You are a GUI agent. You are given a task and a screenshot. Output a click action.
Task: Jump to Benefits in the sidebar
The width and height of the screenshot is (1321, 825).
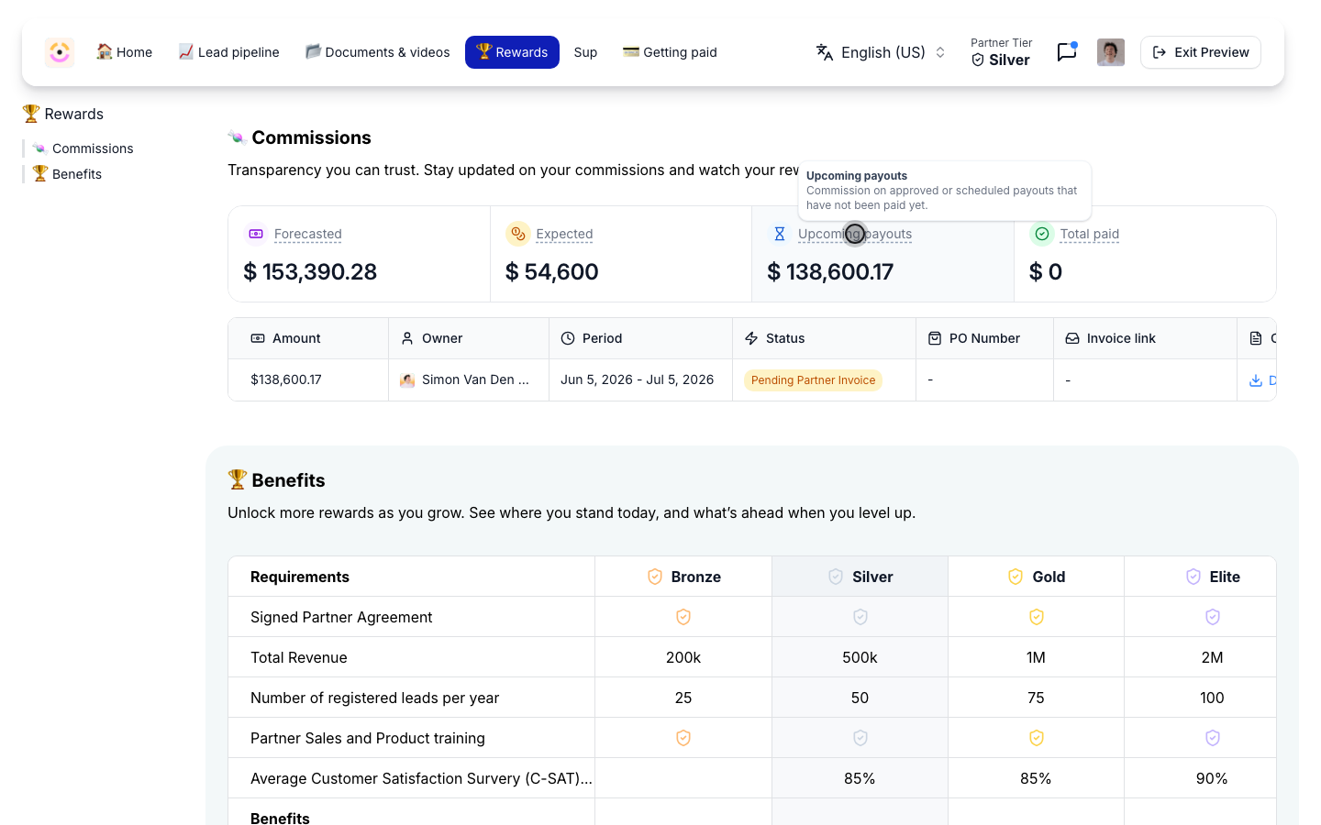(x=67, y=174)
